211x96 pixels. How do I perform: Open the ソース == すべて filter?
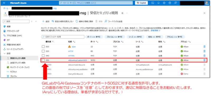click(x=135, y=37)
